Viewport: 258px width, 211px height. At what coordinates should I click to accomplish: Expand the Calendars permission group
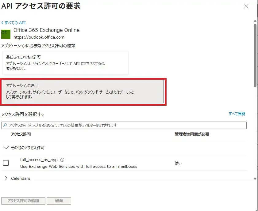[x=6, y=178]
